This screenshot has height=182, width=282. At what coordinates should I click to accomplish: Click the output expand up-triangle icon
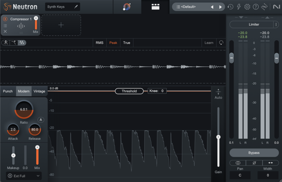[267, 17]
